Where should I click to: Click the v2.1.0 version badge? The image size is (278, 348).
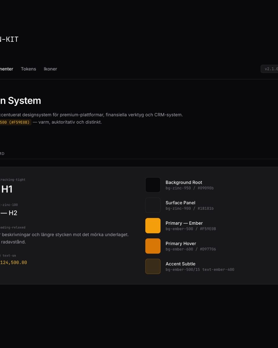270,69
